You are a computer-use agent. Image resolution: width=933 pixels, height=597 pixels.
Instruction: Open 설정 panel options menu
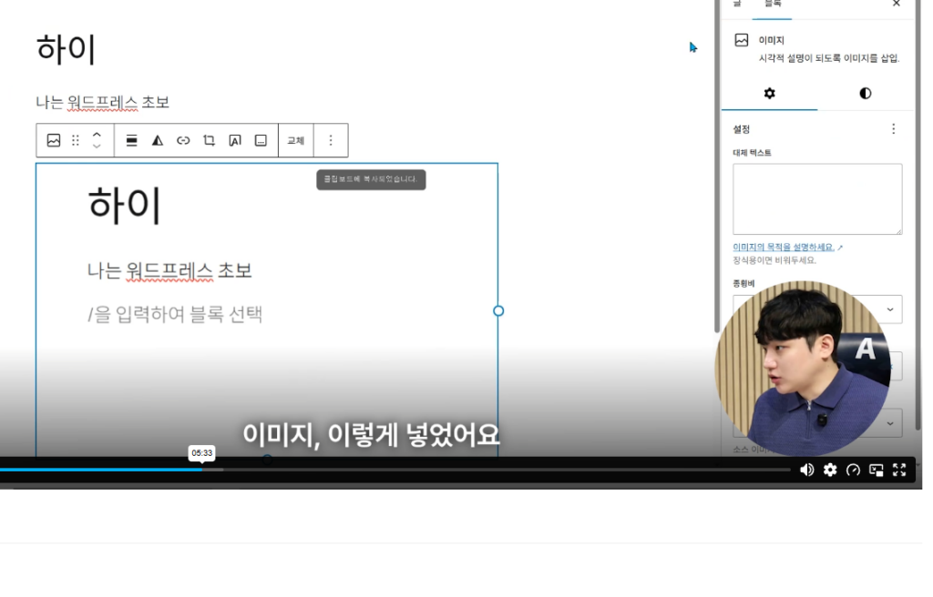(x=893, y=129)
